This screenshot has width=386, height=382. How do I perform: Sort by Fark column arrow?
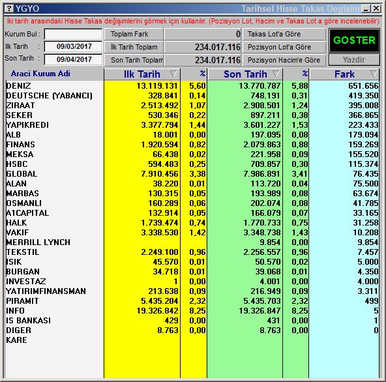coord(374,74)
